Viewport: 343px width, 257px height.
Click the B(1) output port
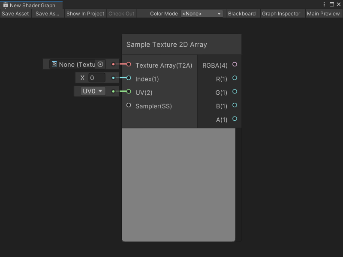(235, 106)
